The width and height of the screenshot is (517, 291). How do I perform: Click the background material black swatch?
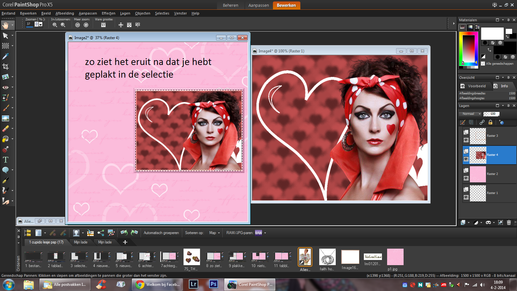tap(505, 48)
